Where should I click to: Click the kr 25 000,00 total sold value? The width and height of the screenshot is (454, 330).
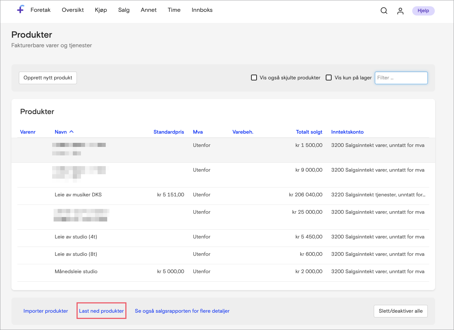click(307, 212)
